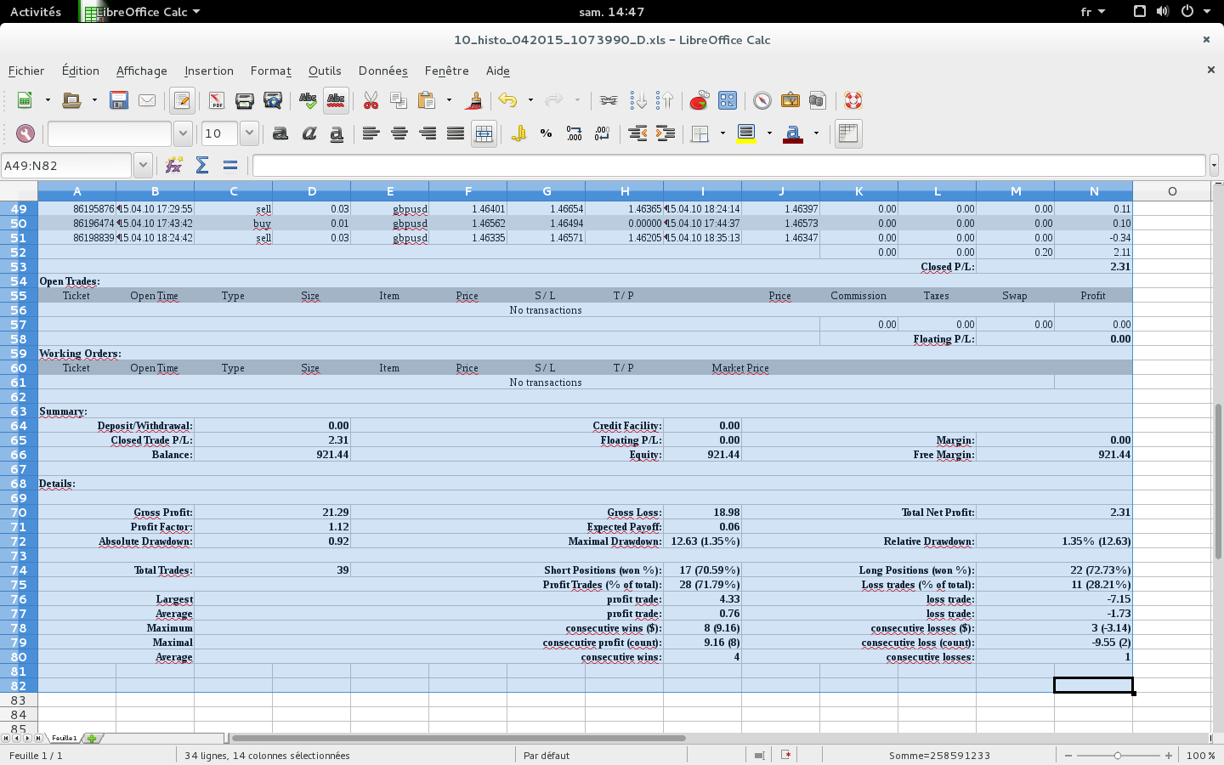Toggle Edit File mode
This screenshot has height=765, width=1224.
[x=181, y=101]
